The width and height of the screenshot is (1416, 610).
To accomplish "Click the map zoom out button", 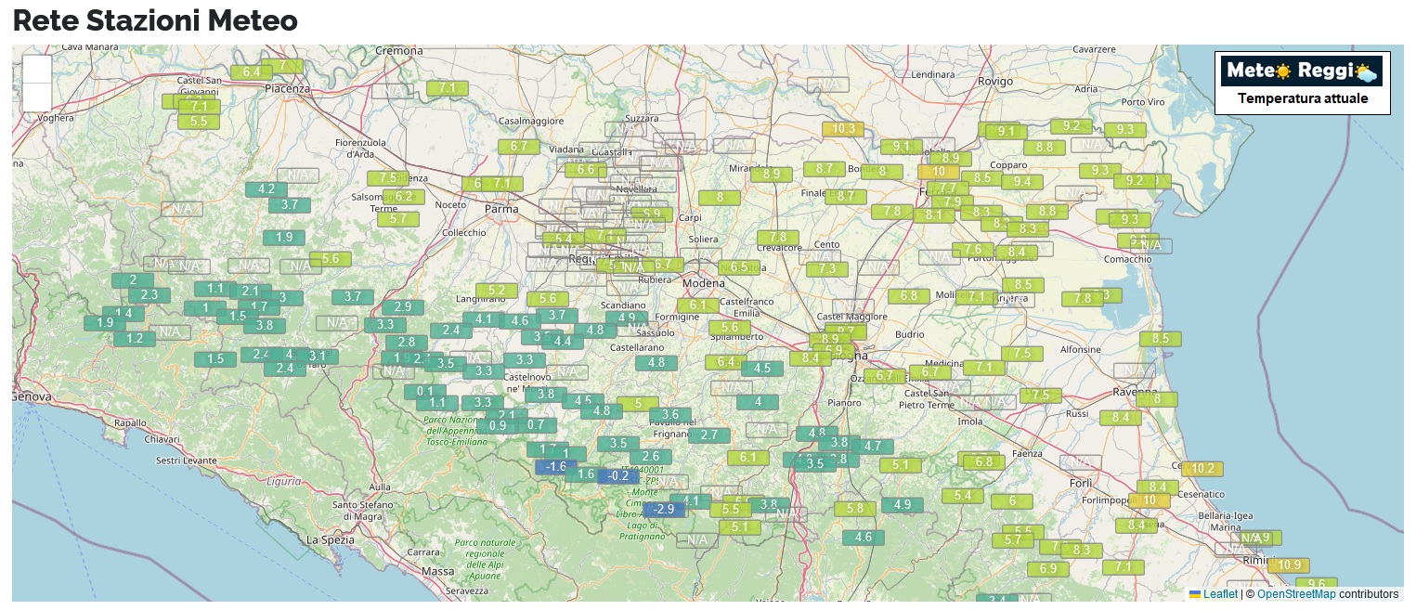I will [36, 97].
